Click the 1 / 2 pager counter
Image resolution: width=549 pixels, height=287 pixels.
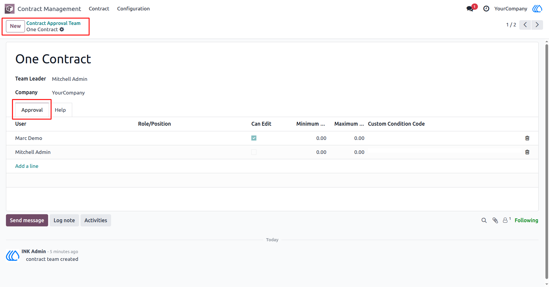click(511, 25)
